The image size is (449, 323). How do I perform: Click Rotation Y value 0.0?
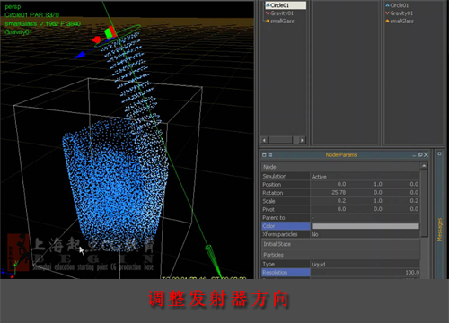tap(378, 192)
